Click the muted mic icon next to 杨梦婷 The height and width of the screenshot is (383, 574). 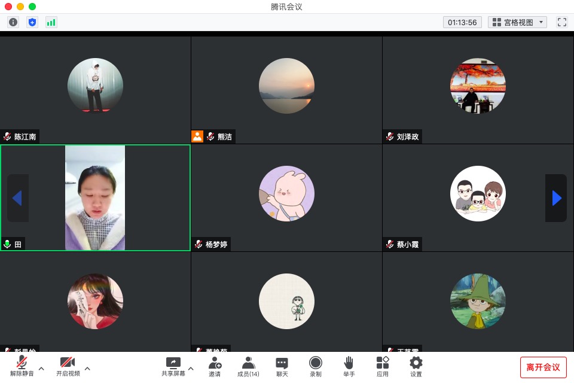199,244
